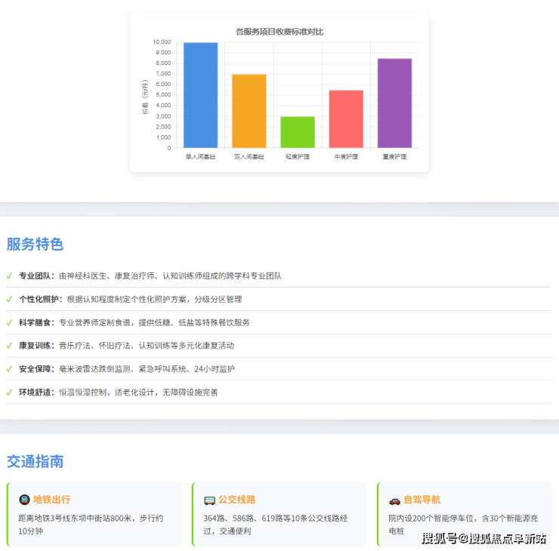Open the 自驾导航 card title
559x551 pixels.
422,500
